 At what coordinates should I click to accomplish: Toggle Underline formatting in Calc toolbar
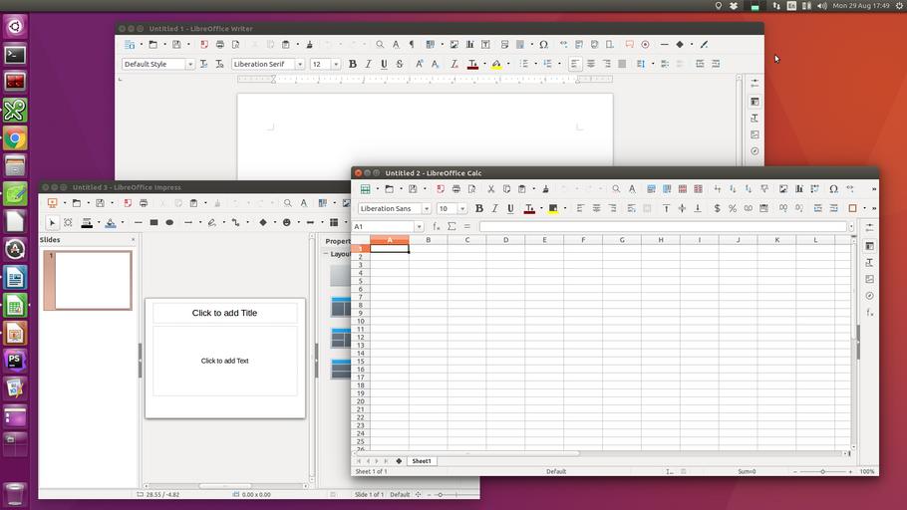pos(510,208)
